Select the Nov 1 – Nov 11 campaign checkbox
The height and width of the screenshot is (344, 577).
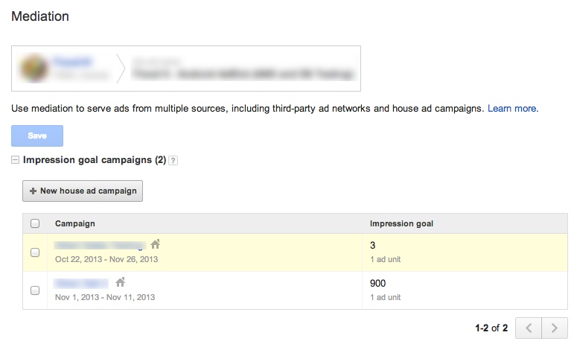pyautogui.click(x=35, y=290)
